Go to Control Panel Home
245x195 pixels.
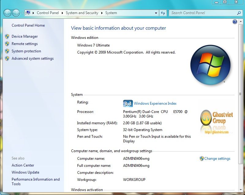point(28,25)
